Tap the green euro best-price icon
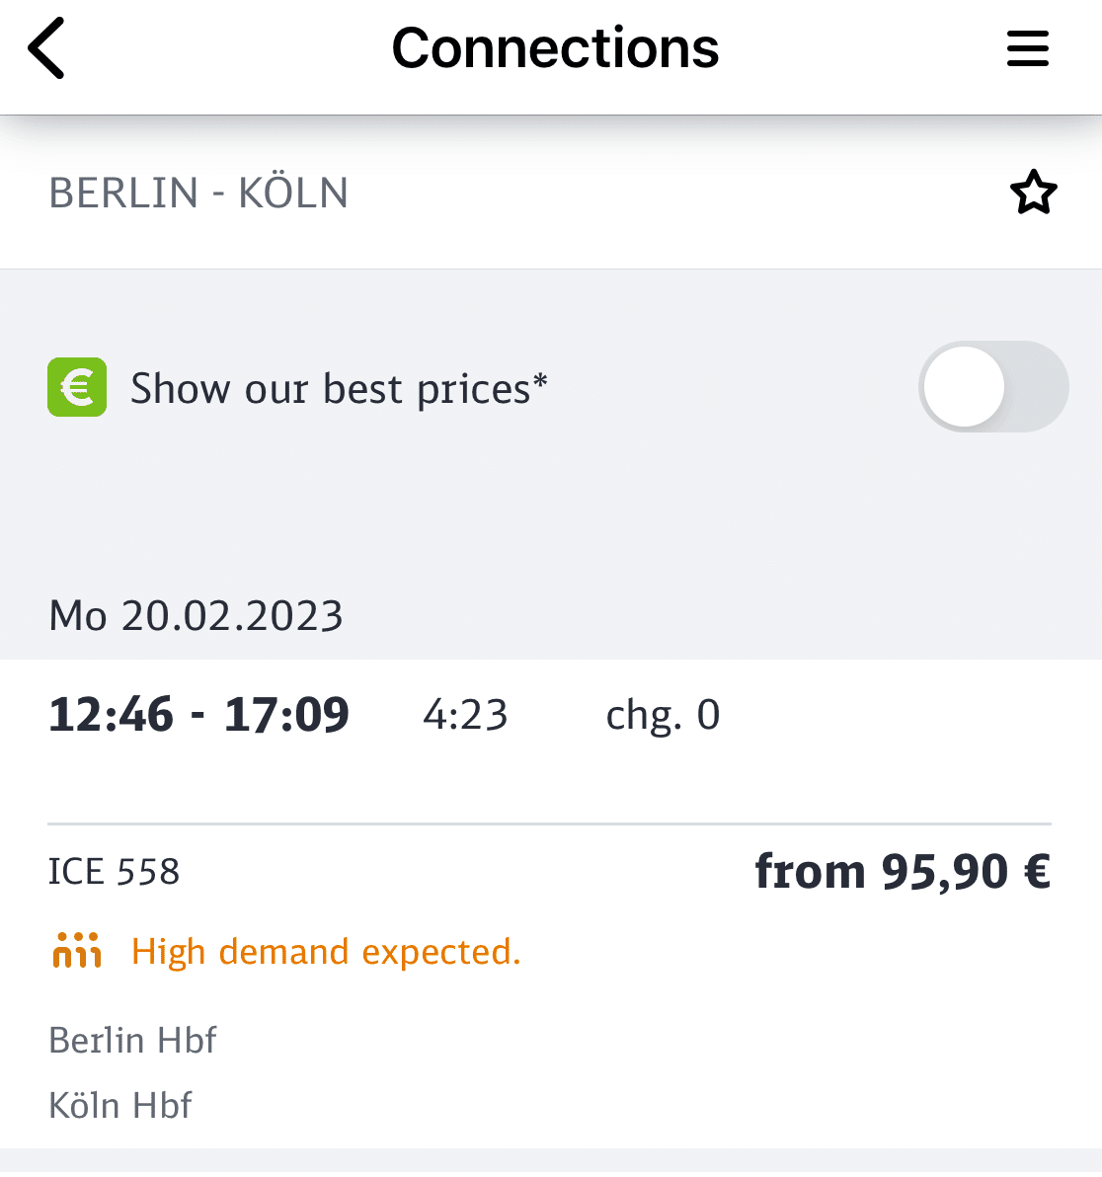Viewport: 1102px width, 1177px height. (77, 387)
